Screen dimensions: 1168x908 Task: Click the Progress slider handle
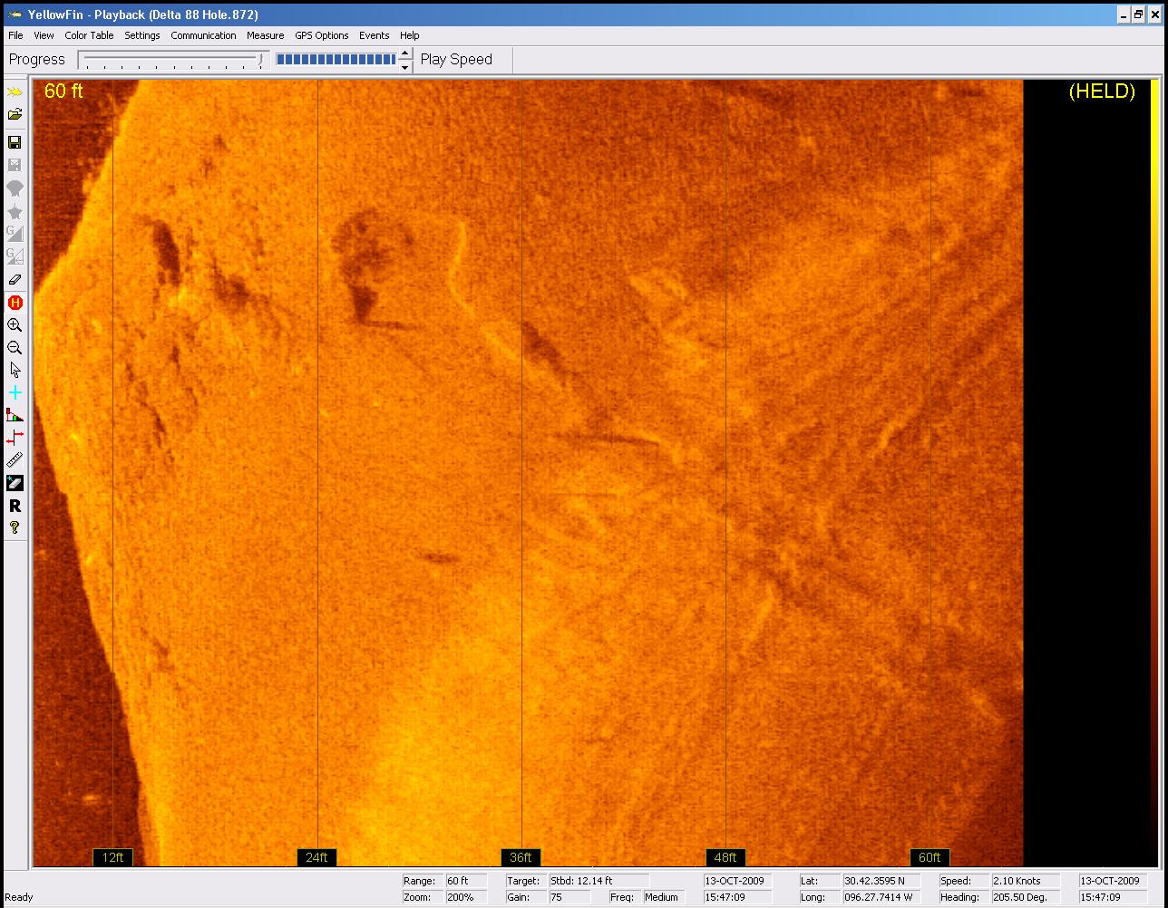click(x=261, y=60)
